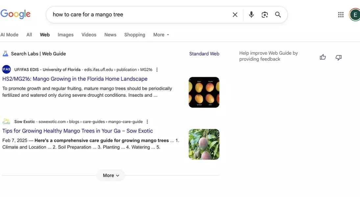360x197 pixels.
Task: Open the Google apps grid
Action: pyautogui.click(x=341, y=15)
